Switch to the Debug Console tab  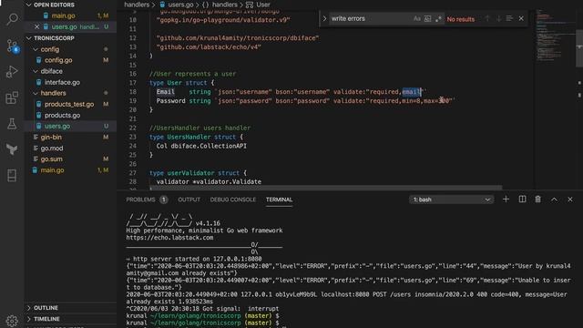coord(233,200)
